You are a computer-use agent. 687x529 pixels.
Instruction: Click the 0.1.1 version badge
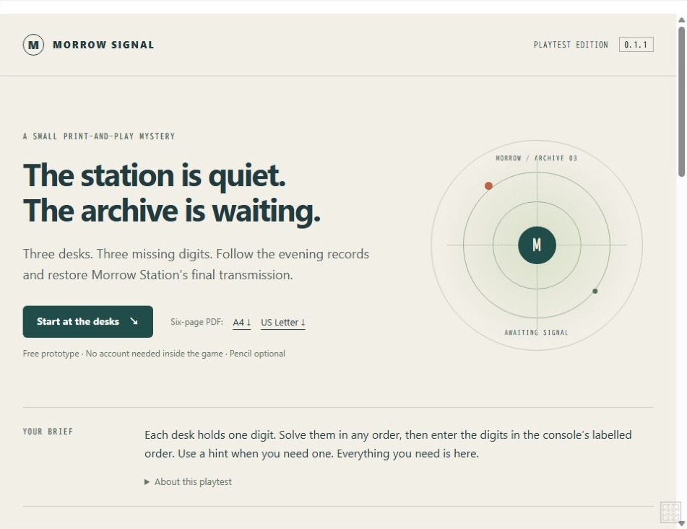(x=636, y=45)
